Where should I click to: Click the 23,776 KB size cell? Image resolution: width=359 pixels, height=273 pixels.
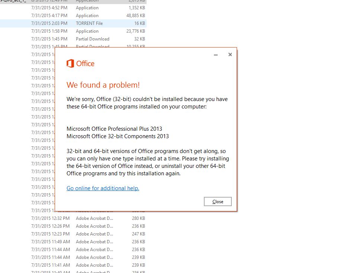[x=136, y=31]
